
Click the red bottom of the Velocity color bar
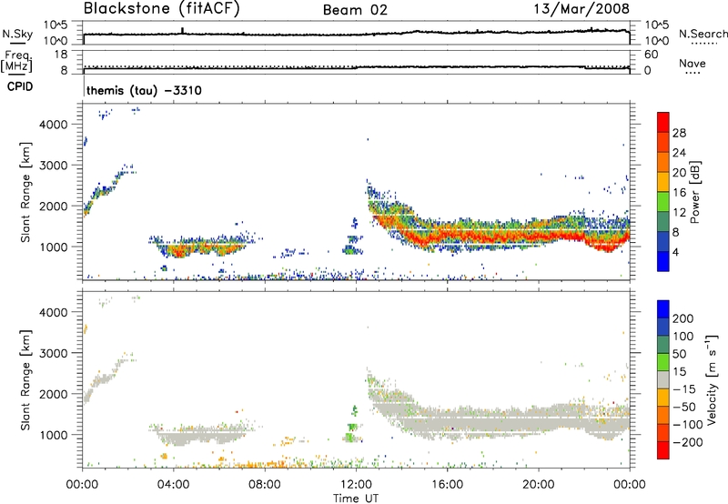tap(663, 450)
